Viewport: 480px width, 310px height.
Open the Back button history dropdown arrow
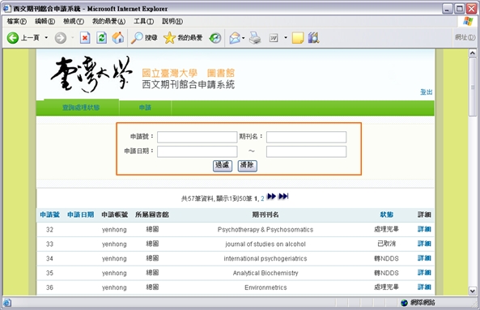pos(46,38)
